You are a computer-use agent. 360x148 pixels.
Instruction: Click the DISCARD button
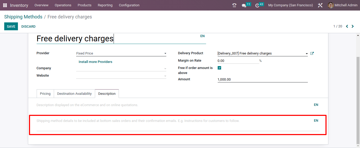(28, 26)
